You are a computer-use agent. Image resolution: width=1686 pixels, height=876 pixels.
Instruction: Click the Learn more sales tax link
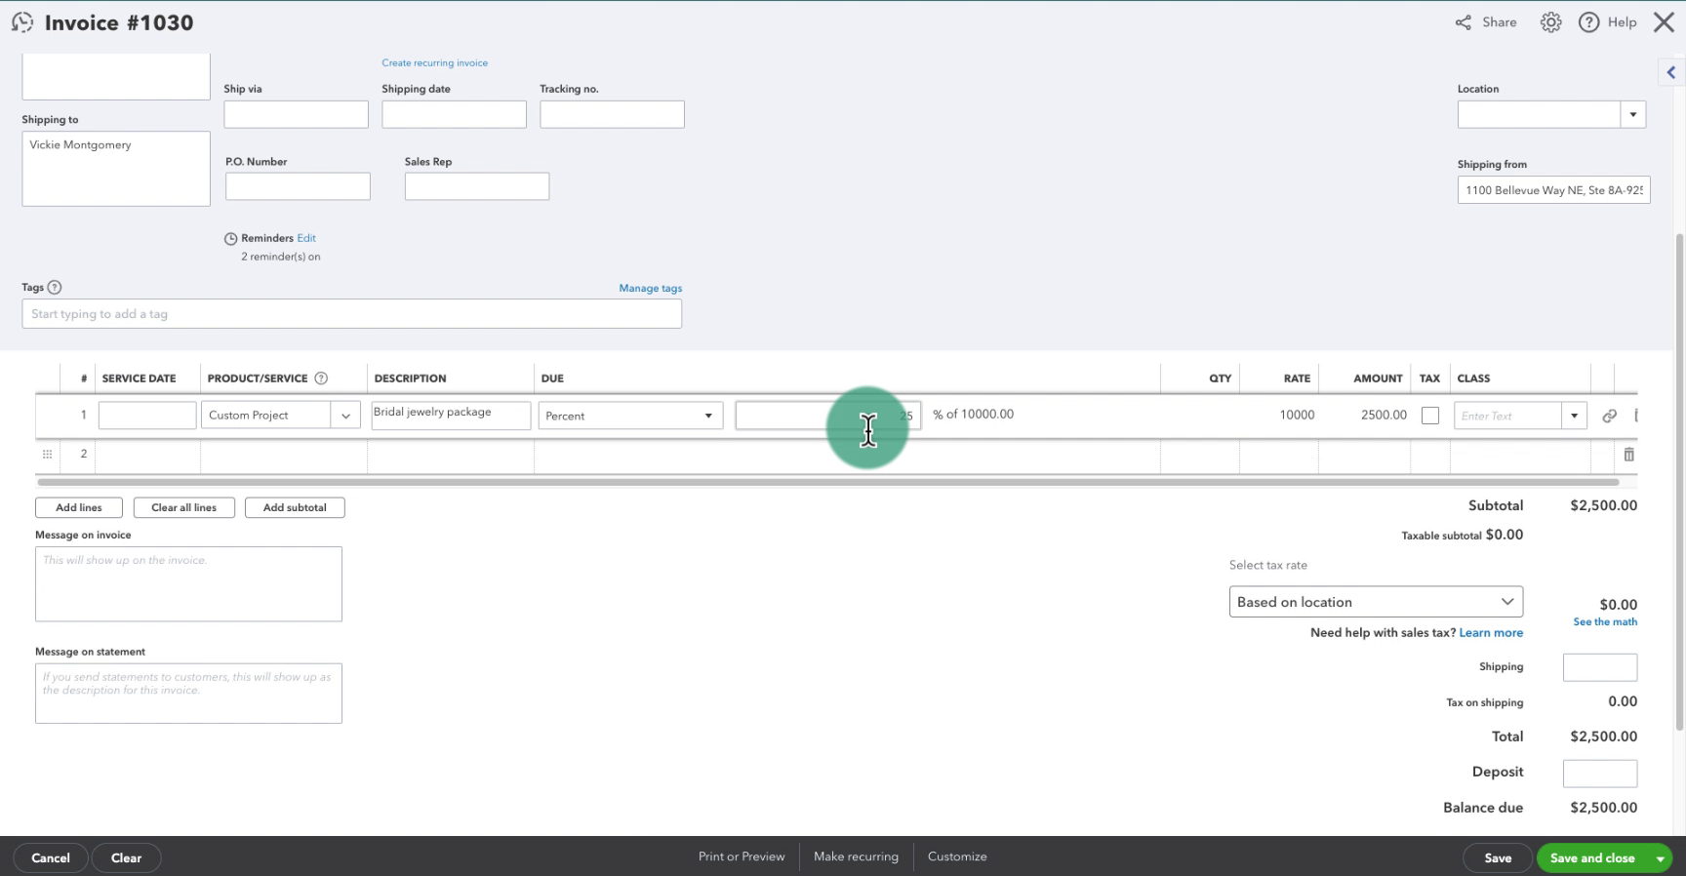point(1491,632)
